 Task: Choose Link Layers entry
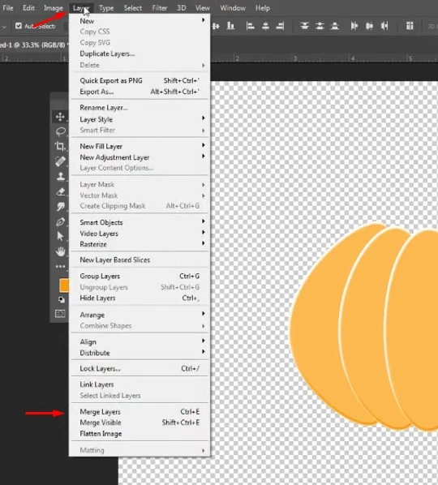(x=140, y=384)
